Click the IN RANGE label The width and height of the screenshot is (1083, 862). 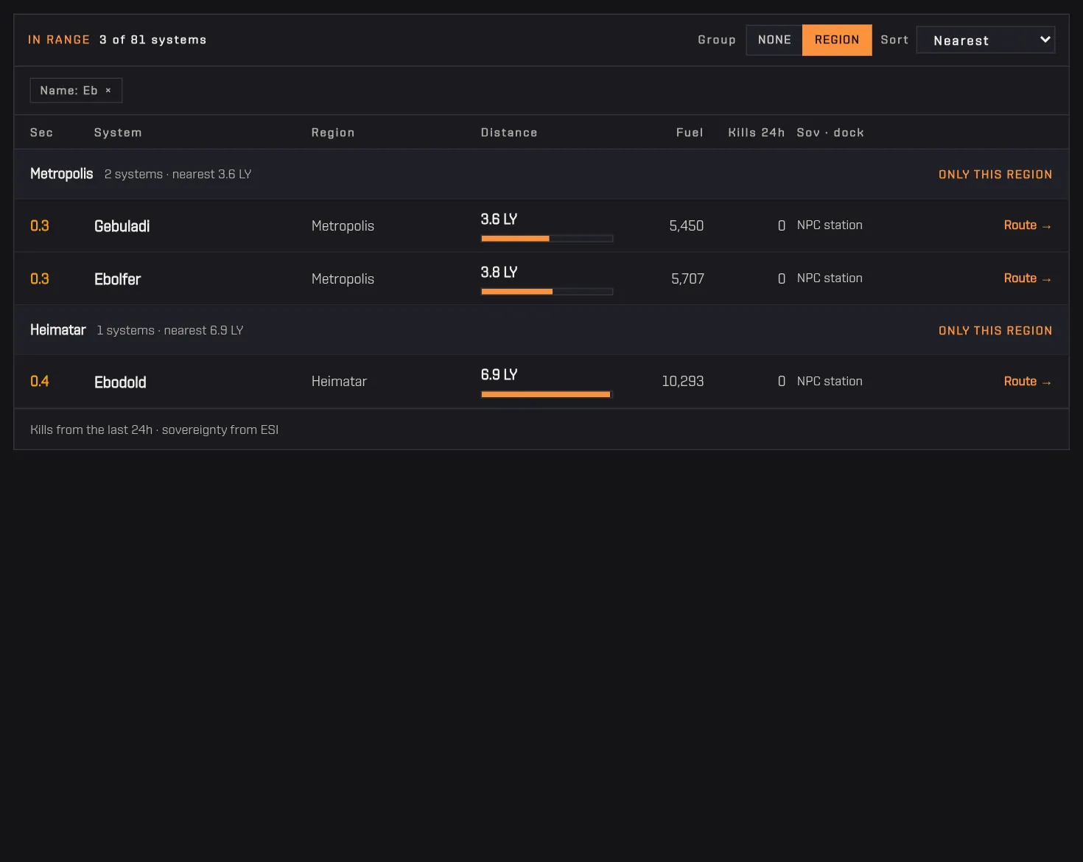[59, 40]
